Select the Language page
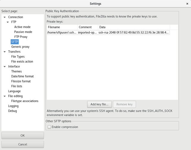Image resolution: width=191 pixels, height=150 pixels. [14, 91]
